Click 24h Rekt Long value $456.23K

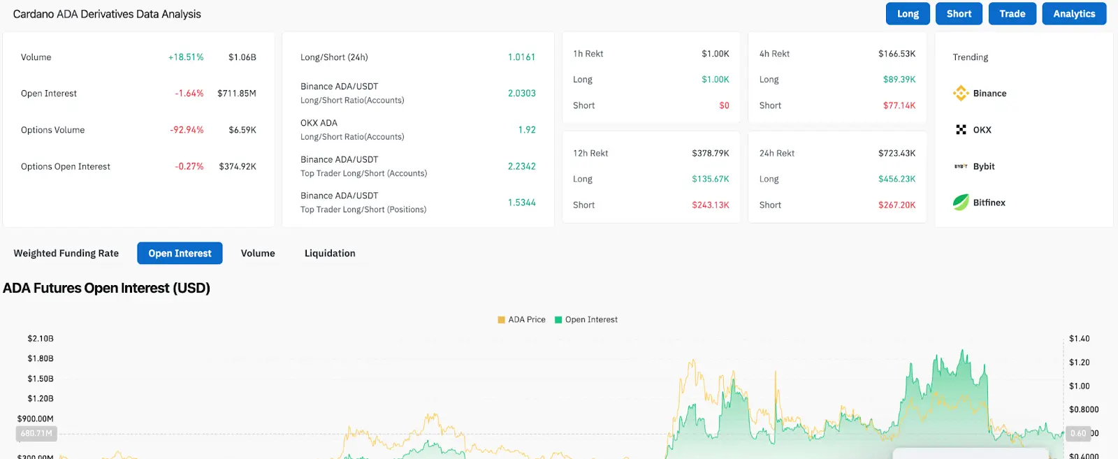pyautogui.click(x=897, y=179)
